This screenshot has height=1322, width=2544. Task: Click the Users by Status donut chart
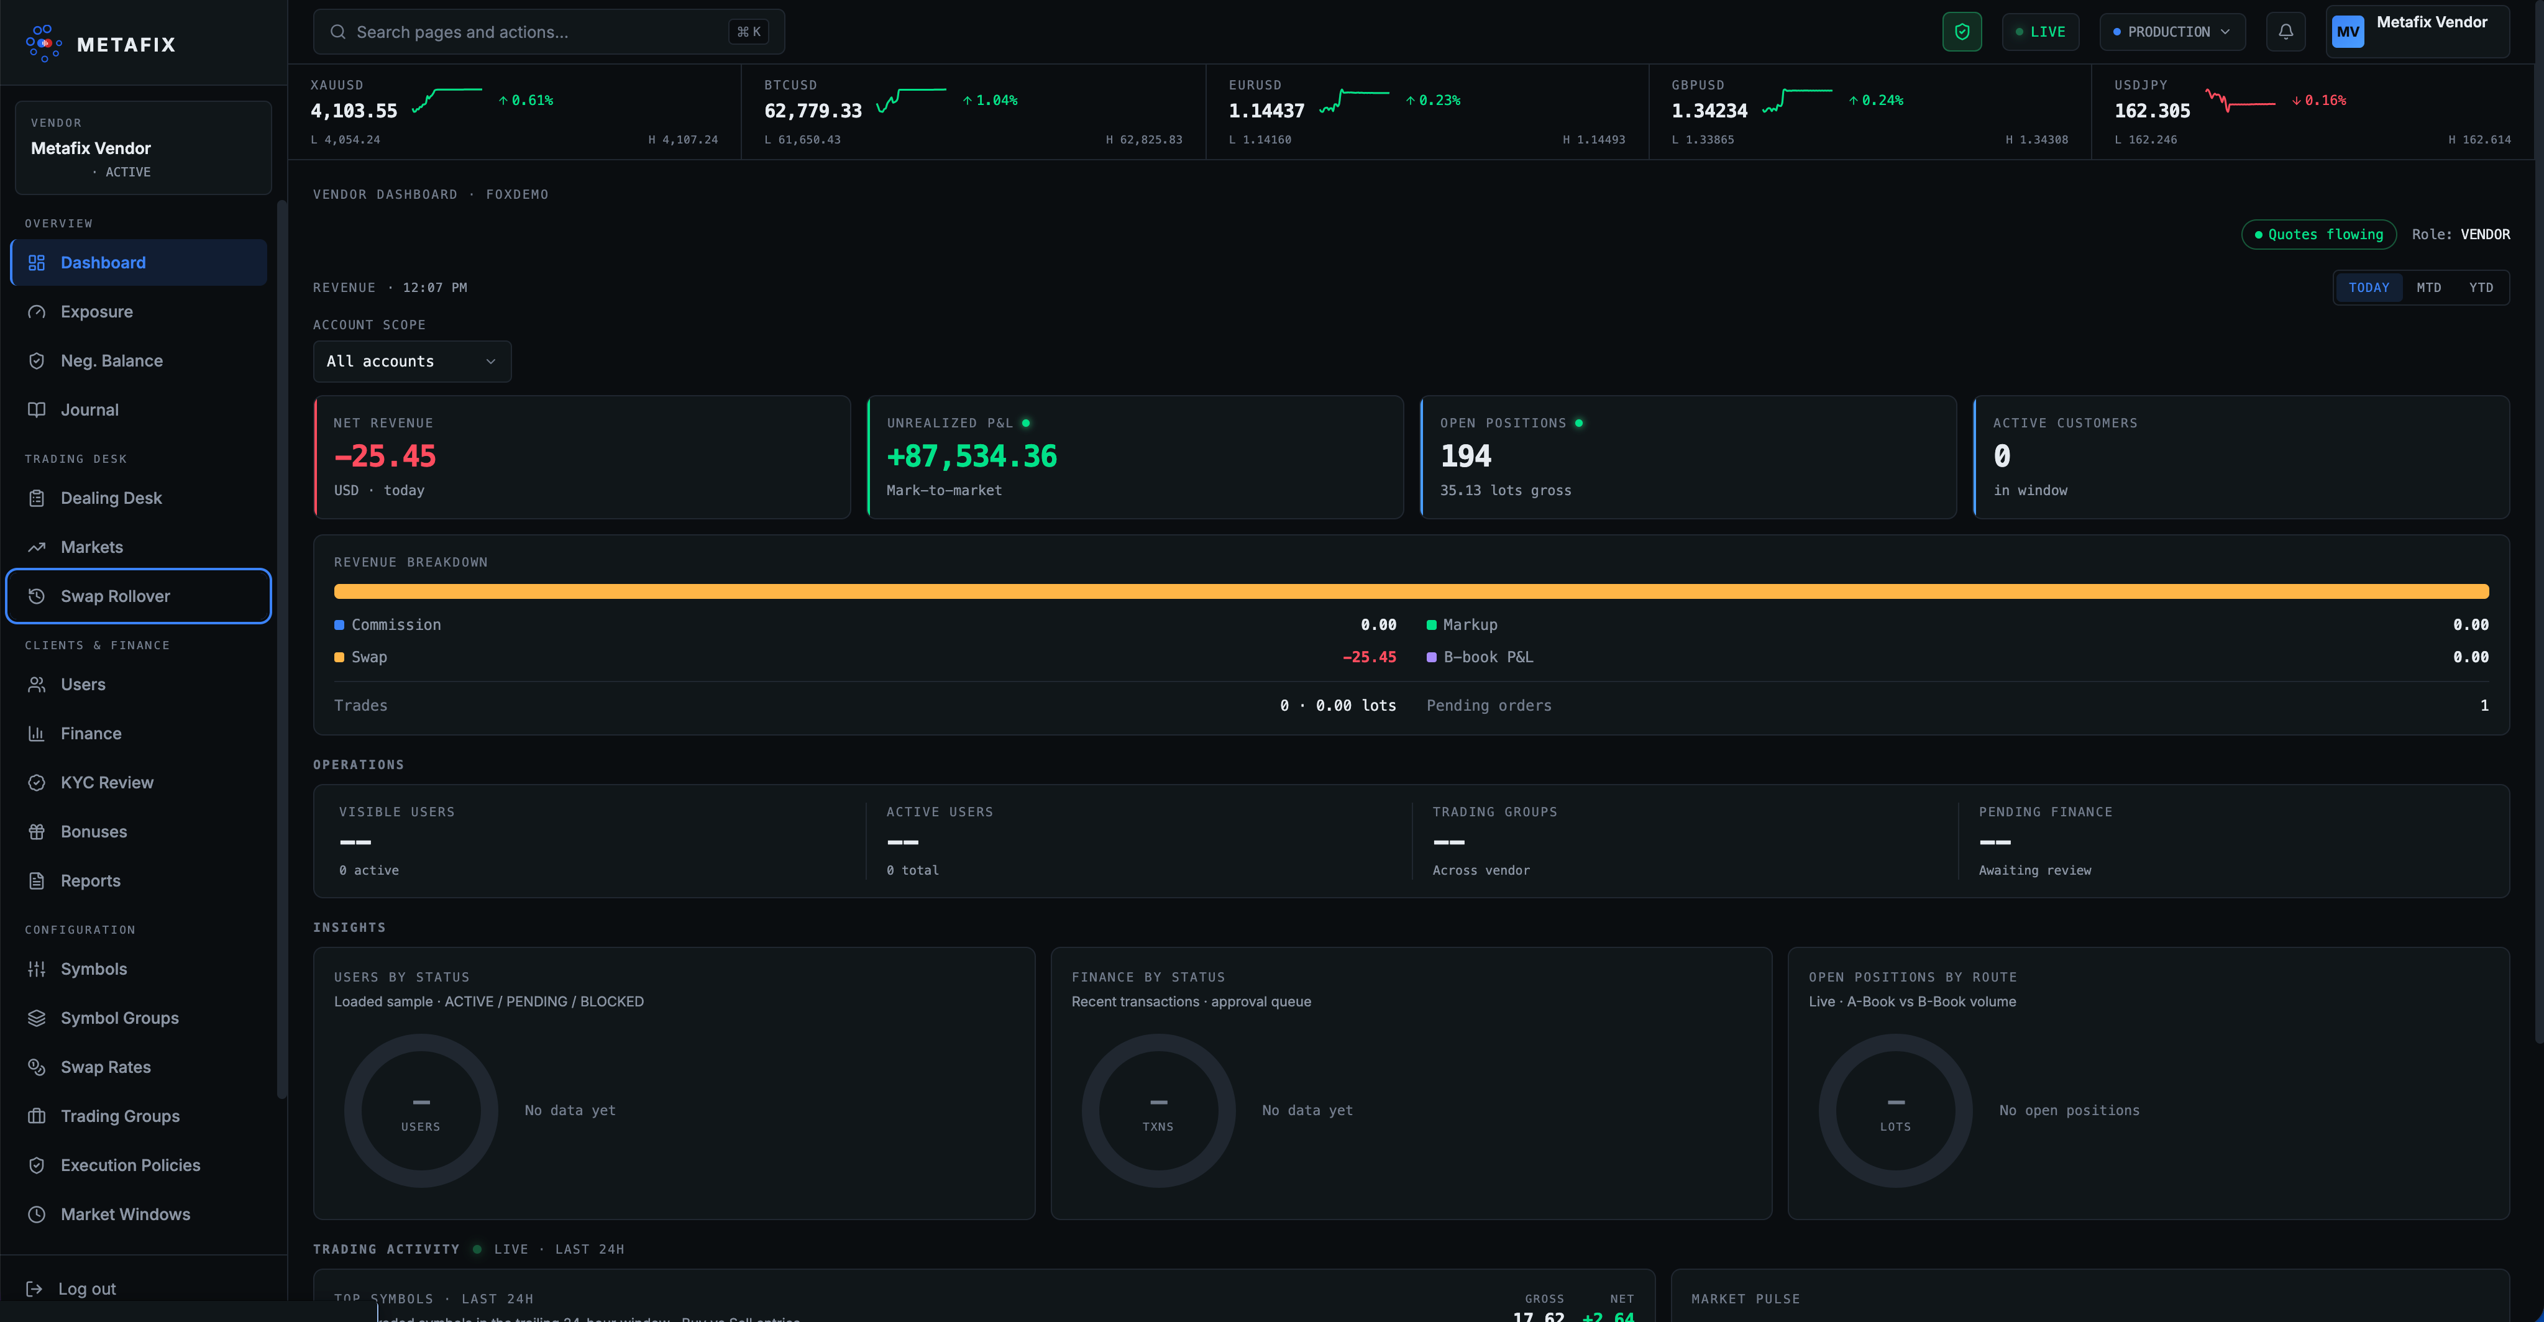coord(421,1111)
